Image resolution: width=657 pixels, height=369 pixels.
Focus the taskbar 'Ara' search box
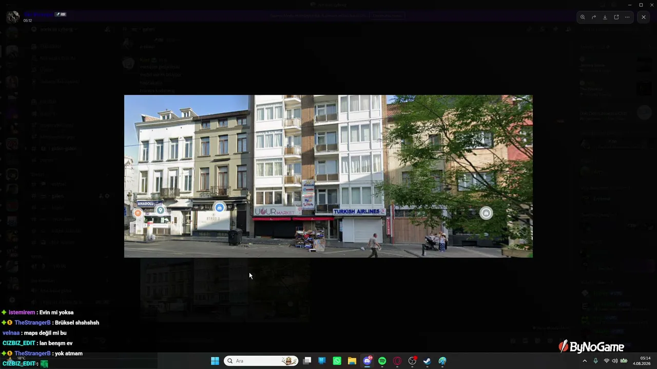tap(261, 361)
